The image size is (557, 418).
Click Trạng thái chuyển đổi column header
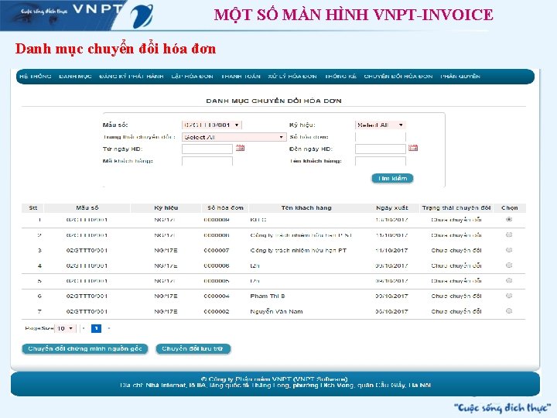coord(456,208)
